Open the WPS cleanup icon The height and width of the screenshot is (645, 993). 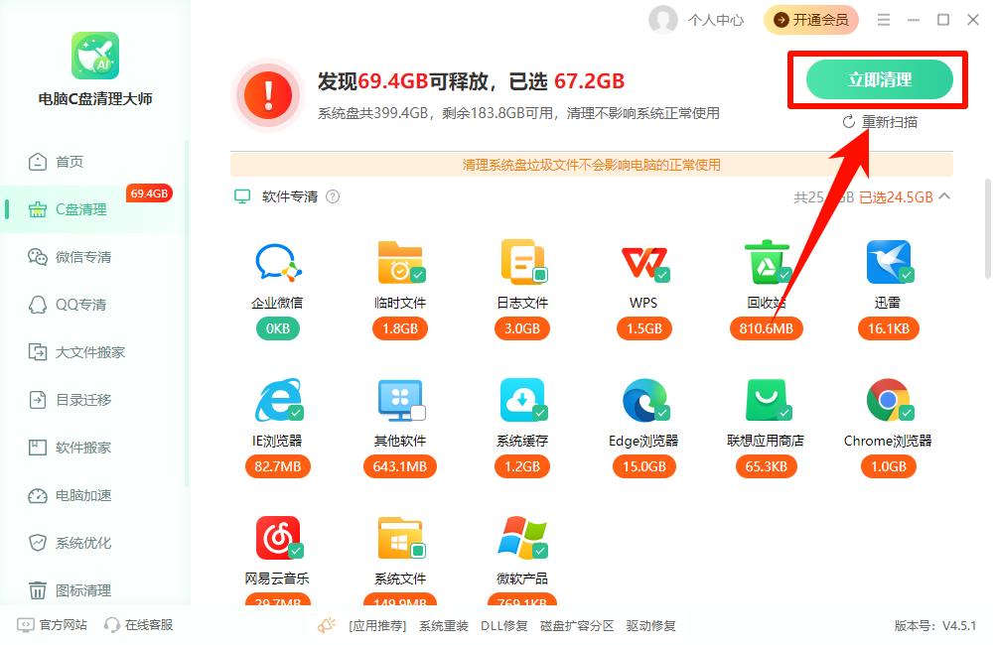pyautogui.click(x=644, y=262)
